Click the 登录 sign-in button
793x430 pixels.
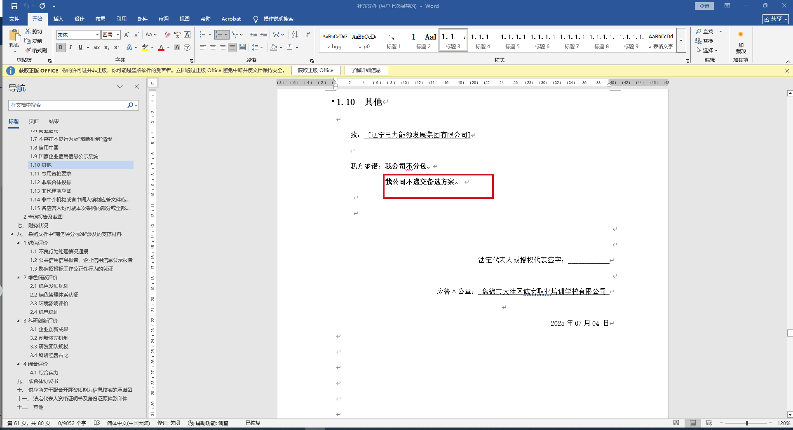point(704,6)
